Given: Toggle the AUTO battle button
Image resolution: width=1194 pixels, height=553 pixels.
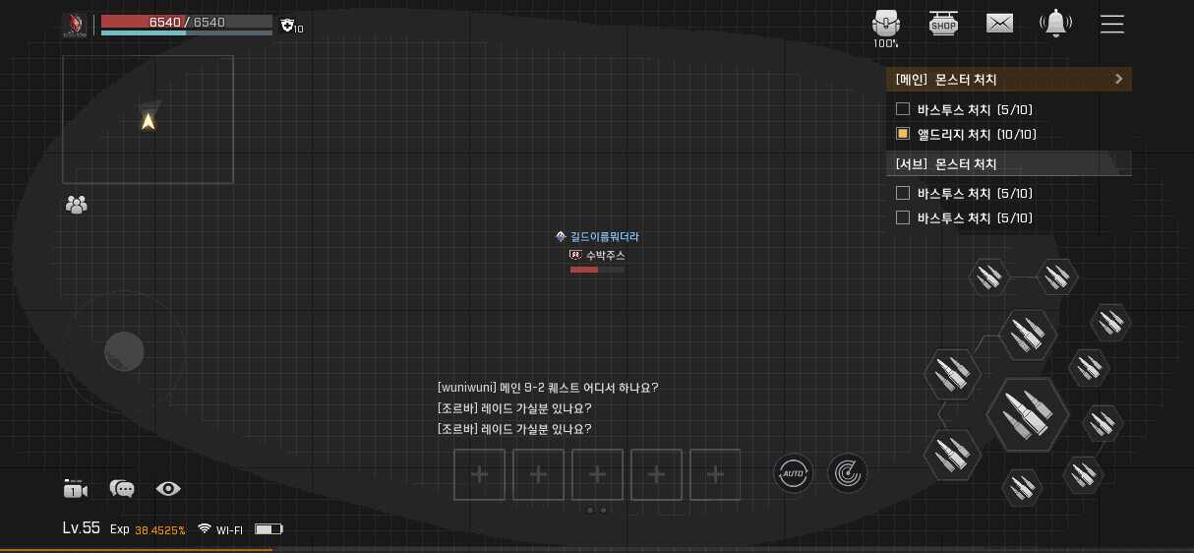Looking at the screenshot, I should pyautogui.click(x=793, y=473).
